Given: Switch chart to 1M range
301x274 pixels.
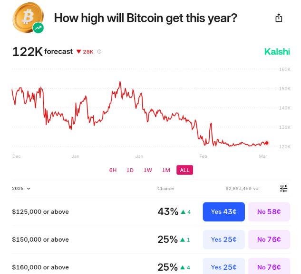Looking at the screenshot, I should point(166,170).
